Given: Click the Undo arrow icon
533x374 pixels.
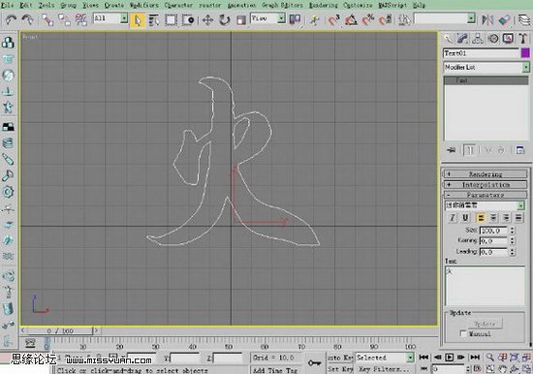Looking at the screenshot, I should tap(11, 19).
